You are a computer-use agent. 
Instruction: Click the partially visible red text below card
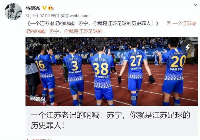click(39, 139)
